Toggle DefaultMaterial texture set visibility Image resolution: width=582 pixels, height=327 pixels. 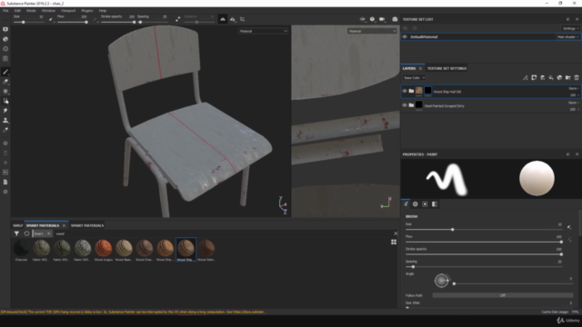click(x=405, y=37)
